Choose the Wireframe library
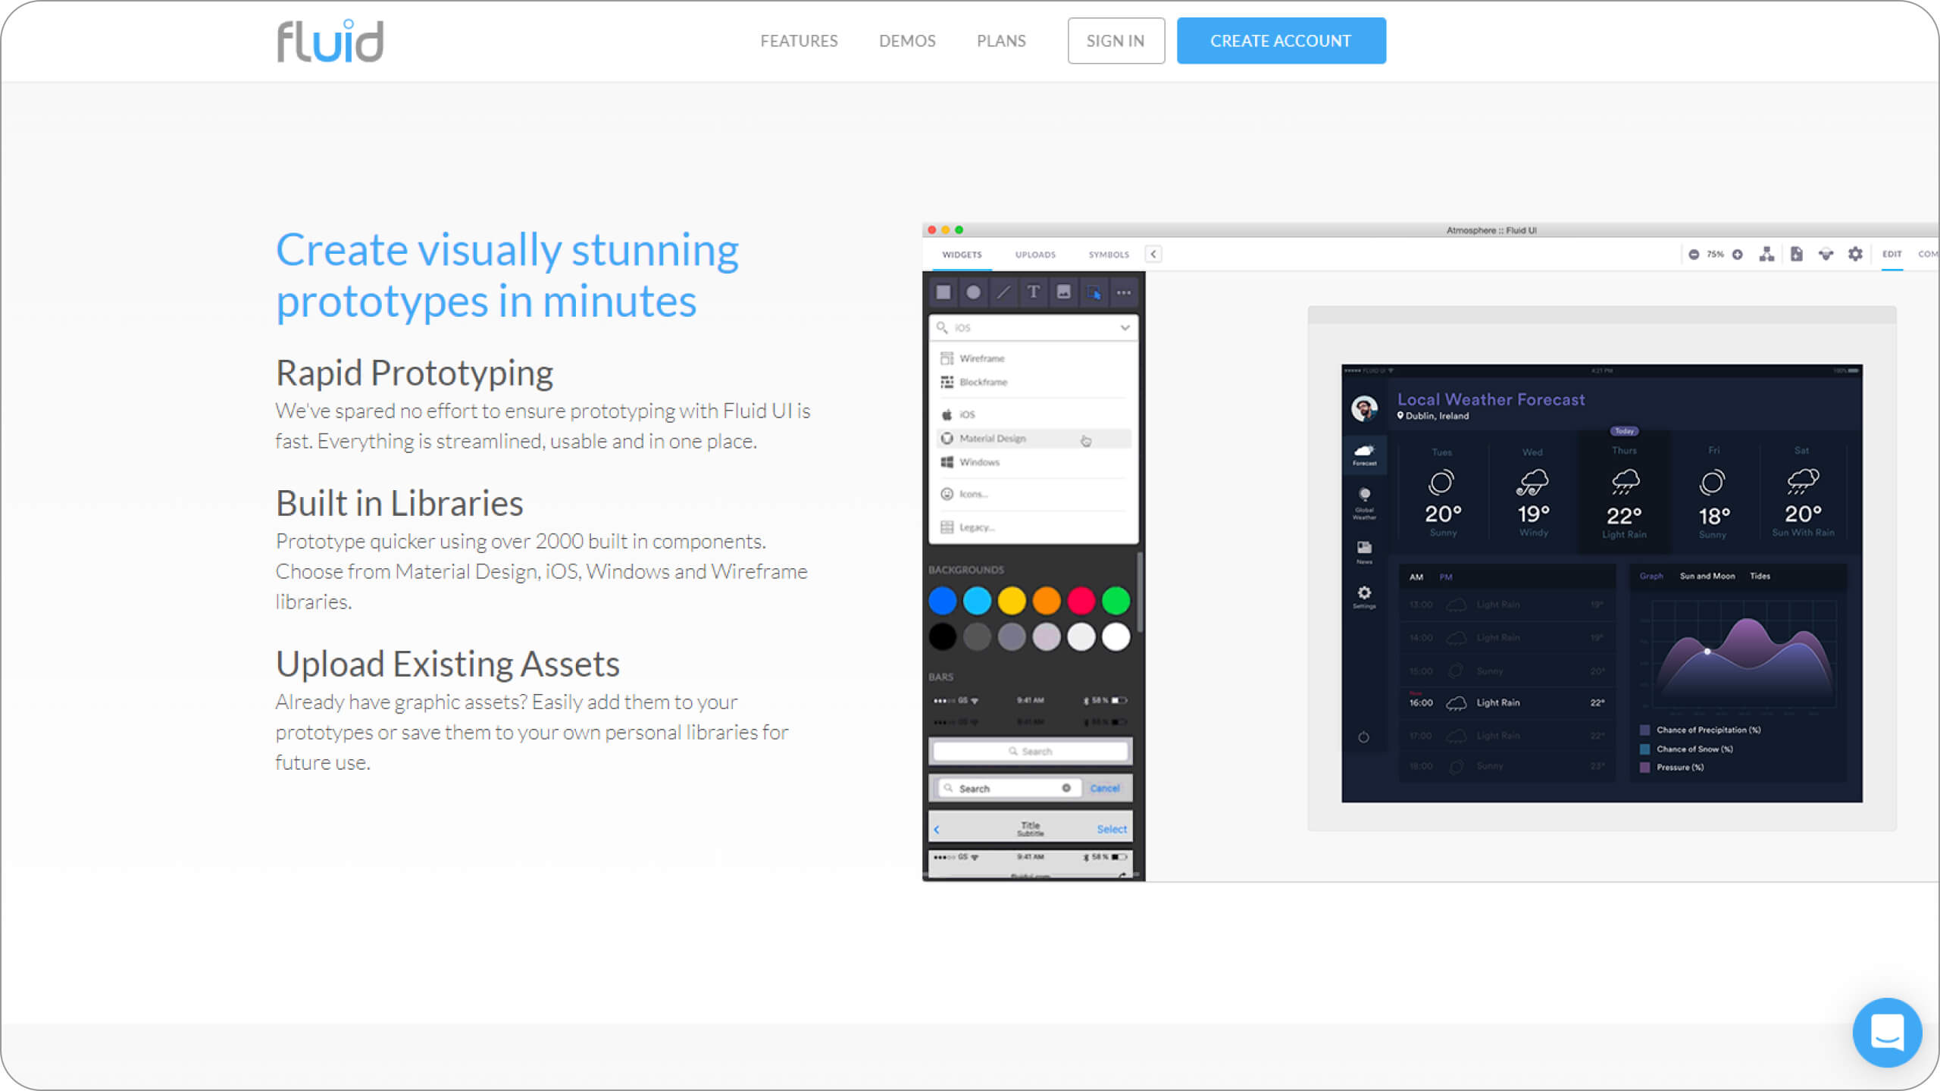Screen dimensions: 1940x1091 pyautogui.click(x=1034, y=358)
